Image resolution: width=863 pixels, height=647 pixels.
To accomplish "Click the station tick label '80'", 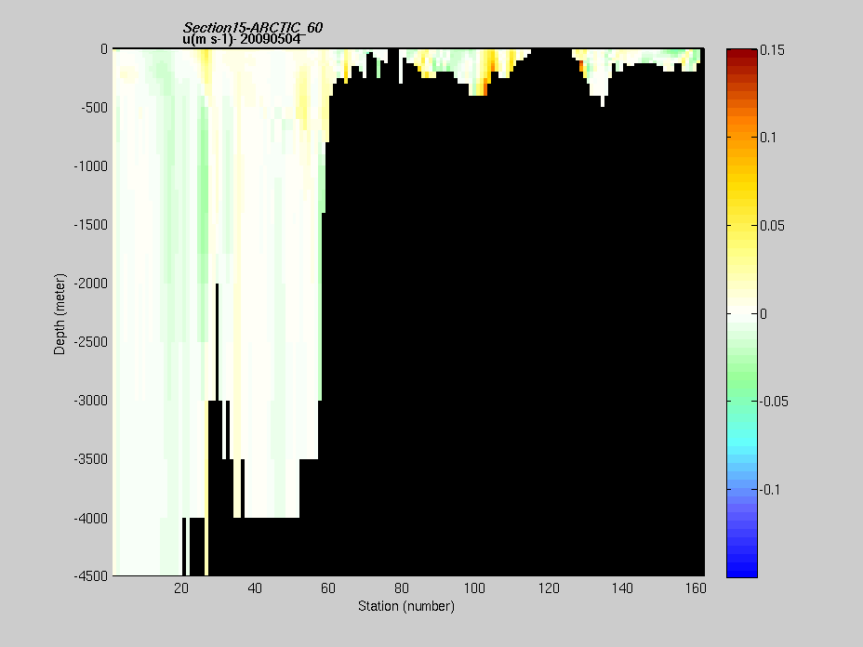I will [x=401, y=588].
